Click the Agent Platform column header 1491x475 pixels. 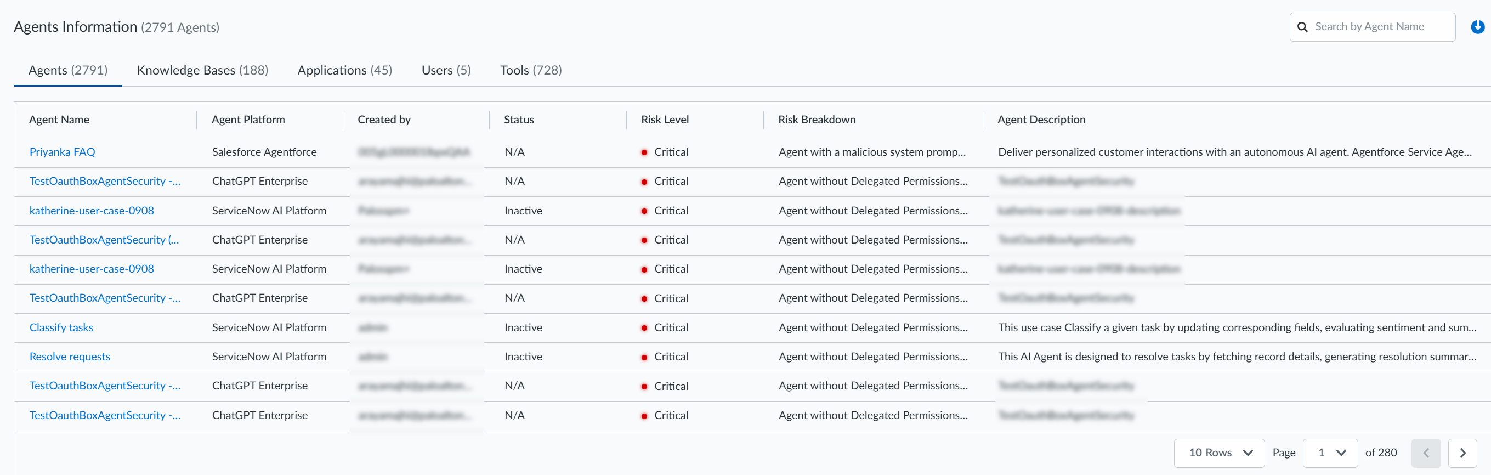coord(248,120)
